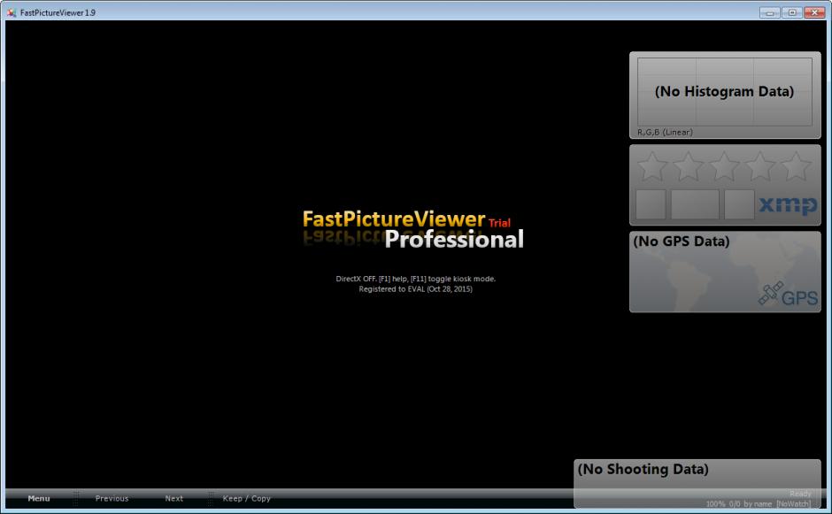Minimize the FastPictureViewer window
This screenshot has width=832, height=514.
pos(769,12)
